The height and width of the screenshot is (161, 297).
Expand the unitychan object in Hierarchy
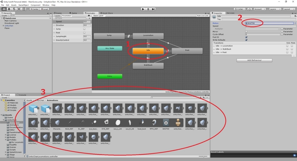pyautogui.click(x=3, y=26)
